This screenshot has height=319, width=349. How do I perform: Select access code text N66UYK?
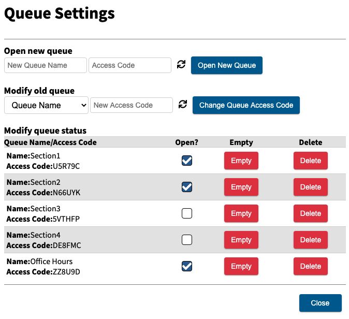point(66,193)
